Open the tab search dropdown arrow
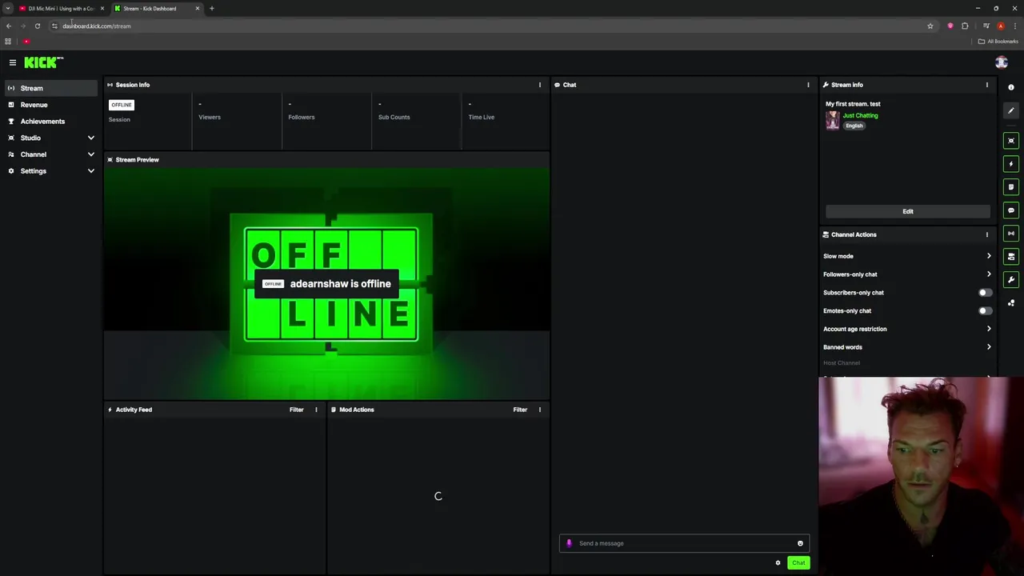The image size is (1024, 576). (7, 8)
